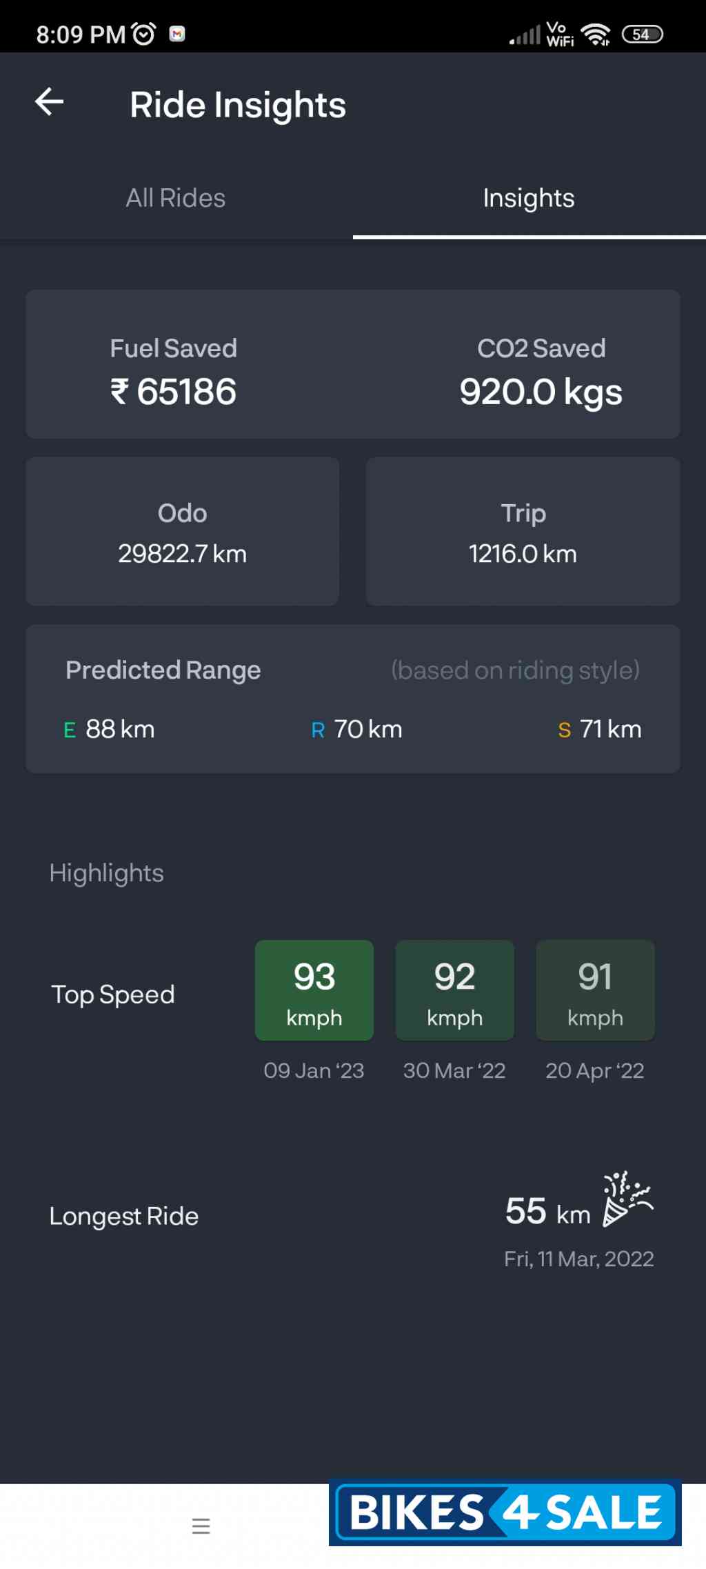706x1569 pixels.
Task: Tap the back arrow icon
Action: [50, 102]
